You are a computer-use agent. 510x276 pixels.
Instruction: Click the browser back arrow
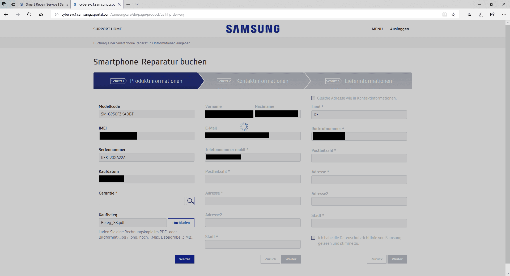pyautogui.click(x=6, y=14)
